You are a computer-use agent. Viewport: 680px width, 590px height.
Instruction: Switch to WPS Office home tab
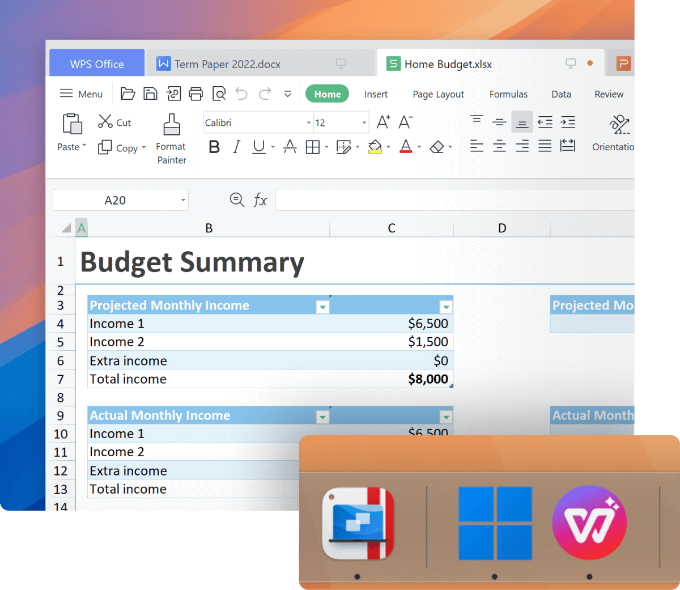click(97, 63)
